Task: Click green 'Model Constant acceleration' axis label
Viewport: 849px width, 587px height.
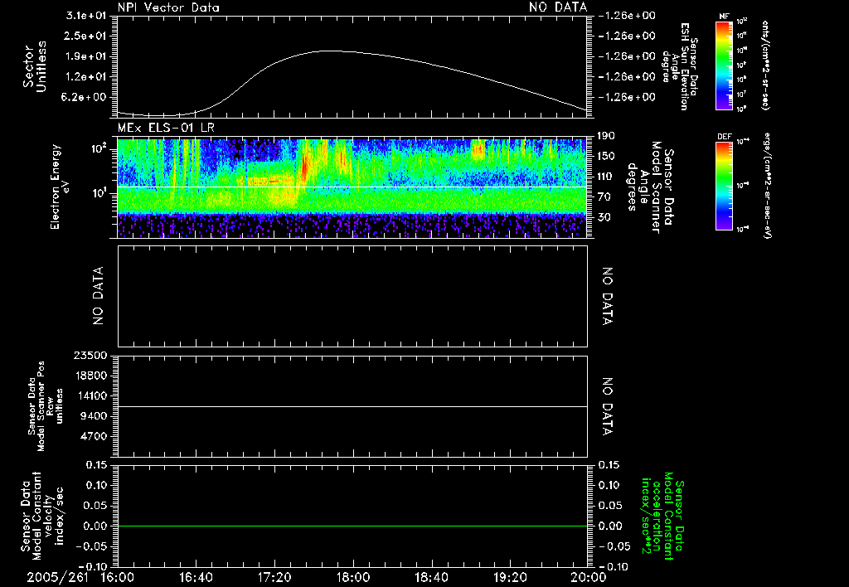Action: [662, 517]
